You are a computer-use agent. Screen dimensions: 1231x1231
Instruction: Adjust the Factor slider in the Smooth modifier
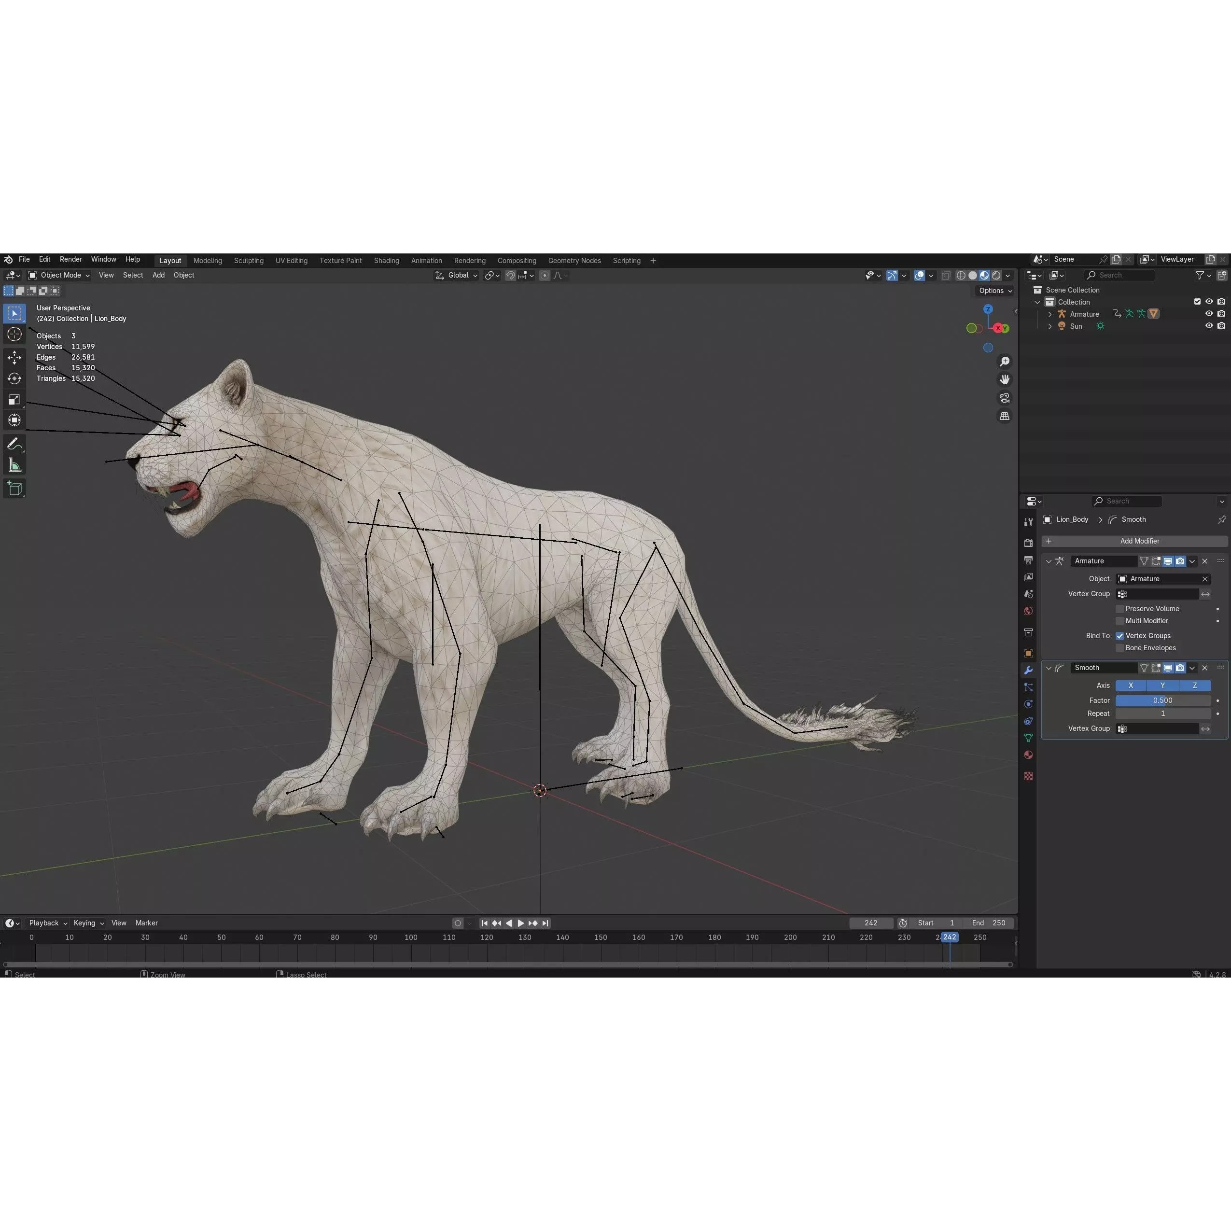click(1163, 700)
